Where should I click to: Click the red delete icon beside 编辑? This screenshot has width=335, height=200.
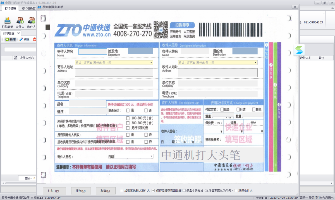pos(34,39)
